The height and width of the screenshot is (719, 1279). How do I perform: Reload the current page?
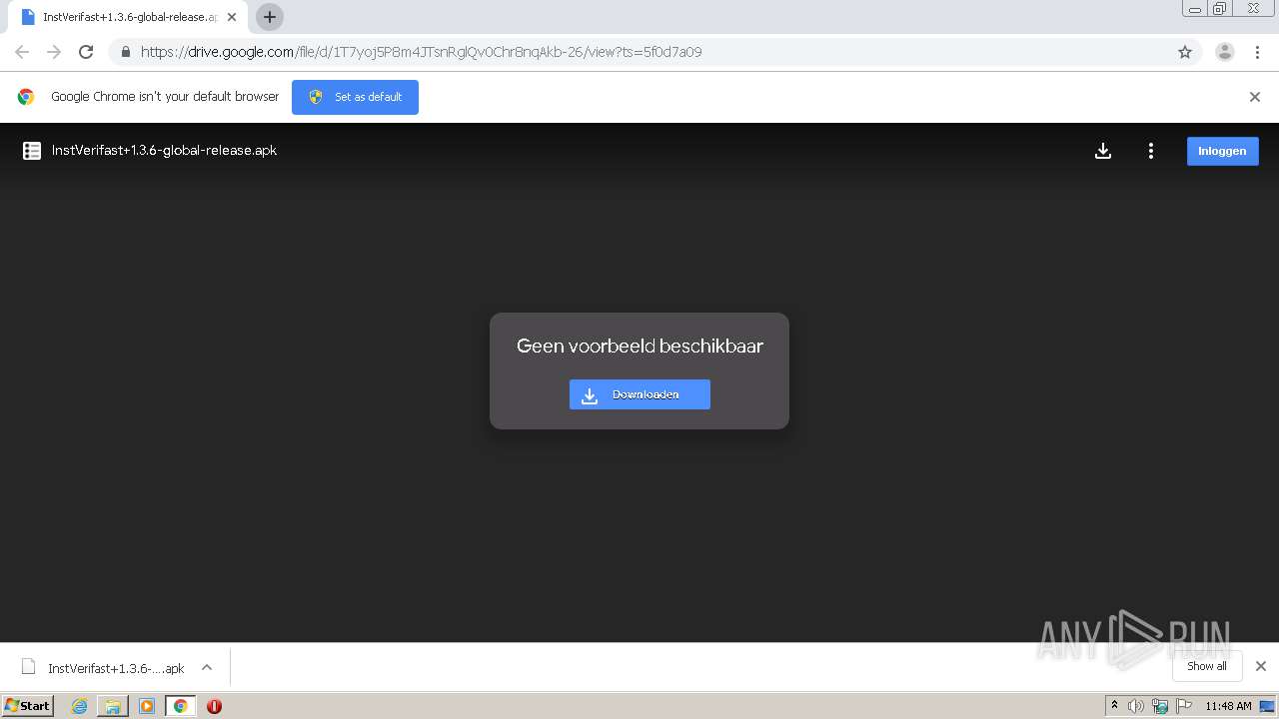(x=86, y=52)
